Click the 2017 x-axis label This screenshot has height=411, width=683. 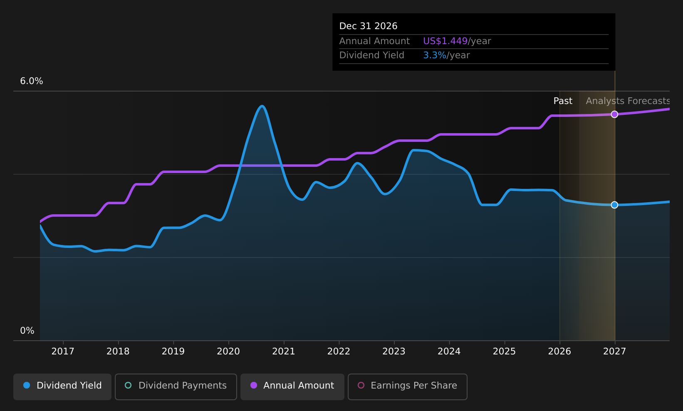tap(63, 352)
